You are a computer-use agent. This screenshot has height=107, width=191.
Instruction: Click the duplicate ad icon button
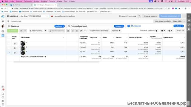(21, 31)
